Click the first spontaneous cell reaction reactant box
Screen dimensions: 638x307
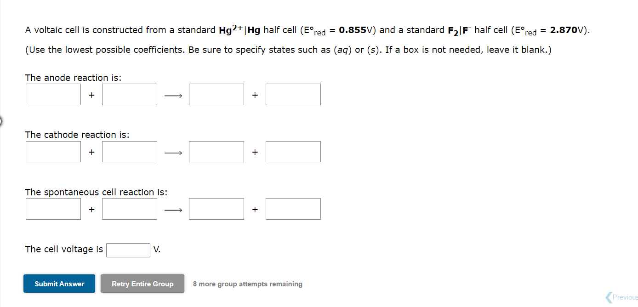[x=53, y=209]
